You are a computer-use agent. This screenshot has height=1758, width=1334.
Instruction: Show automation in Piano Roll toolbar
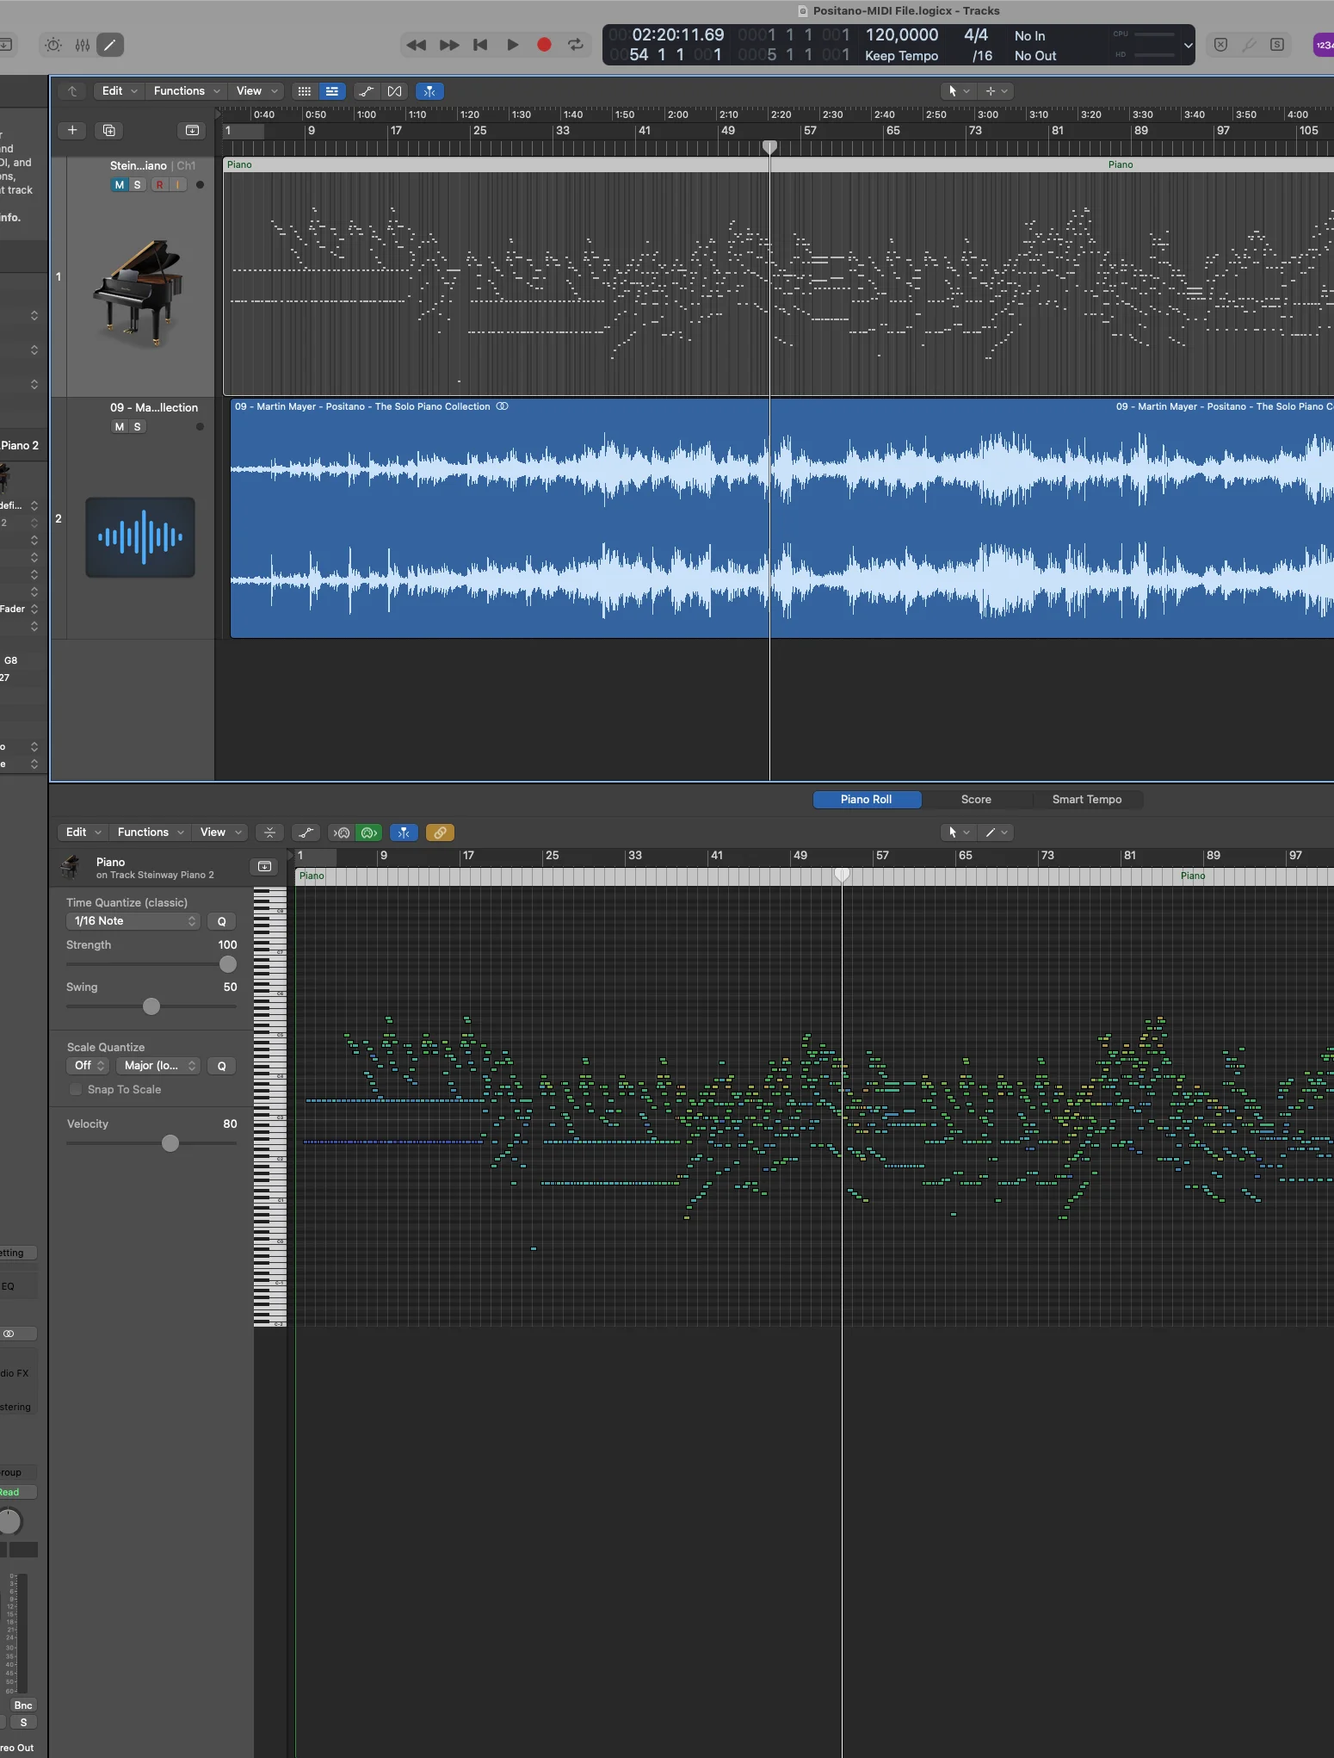click(306, 833)
